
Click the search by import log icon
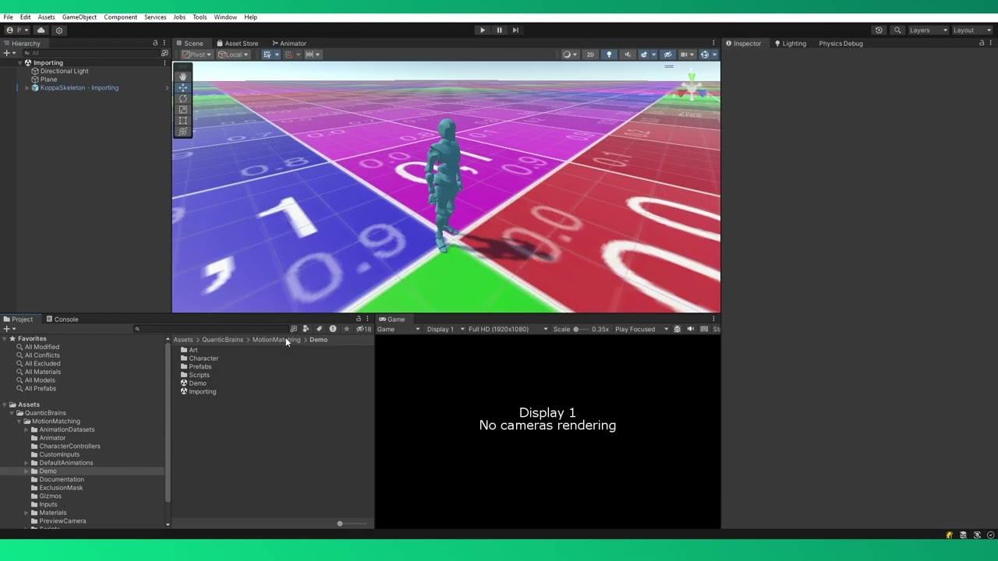[x=333, y=329]
